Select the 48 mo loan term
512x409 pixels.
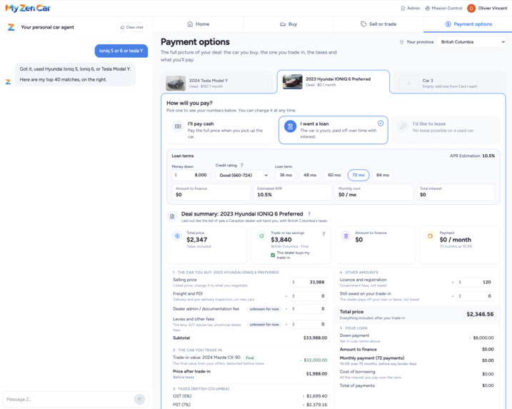310,175
